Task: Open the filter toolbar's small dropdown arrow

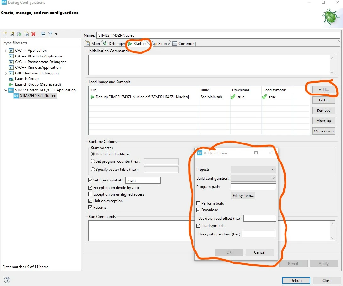Action: tap(57, 34)
